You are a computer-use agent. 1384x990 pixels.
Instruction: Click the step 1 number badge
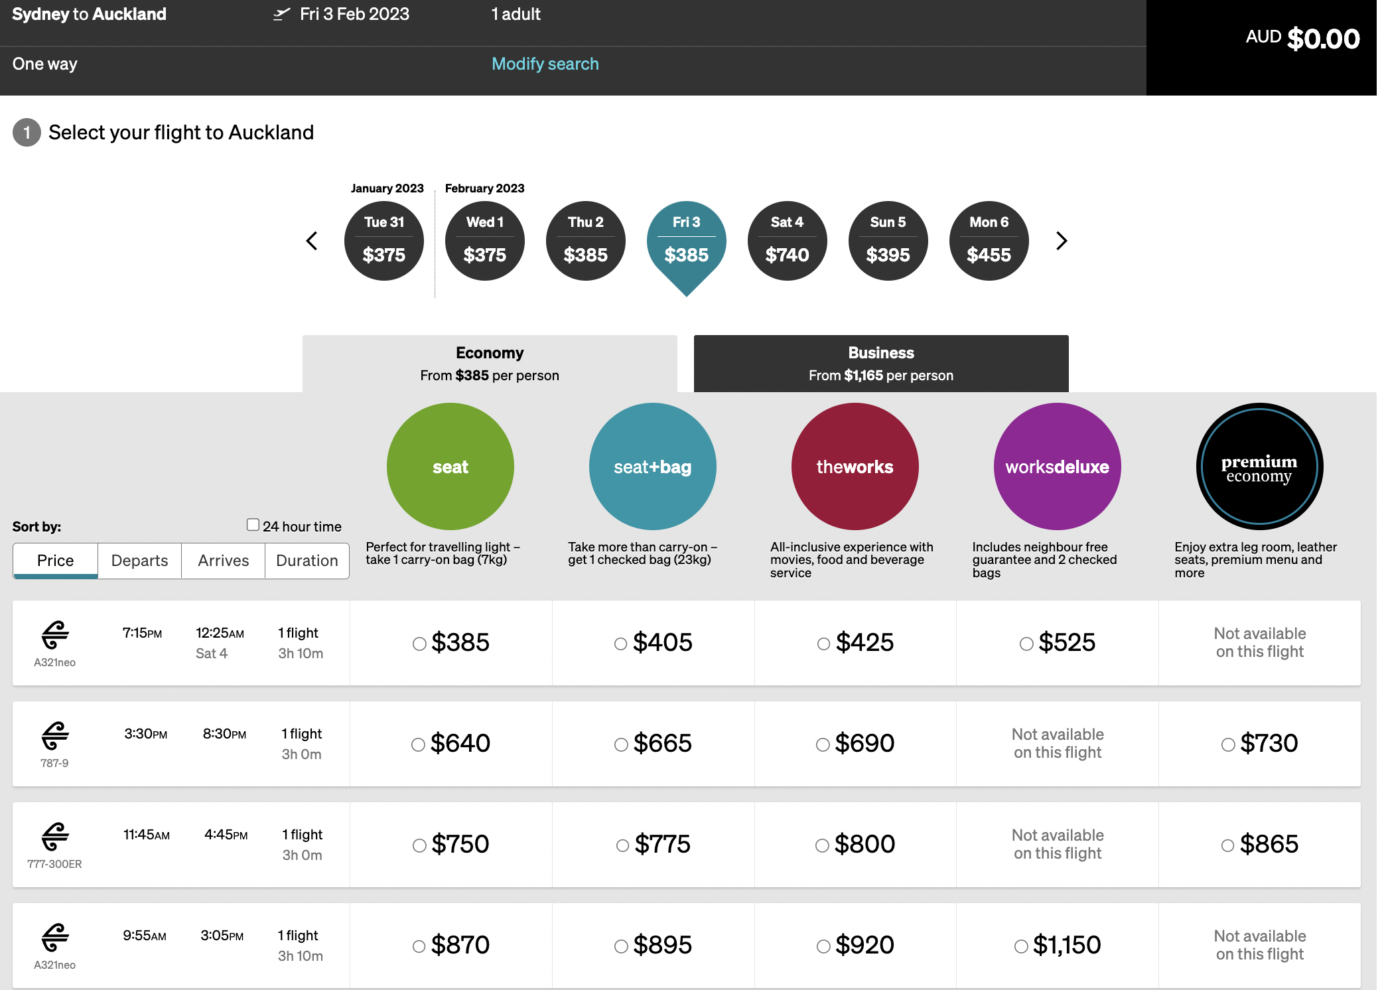(x=27, y=133)
